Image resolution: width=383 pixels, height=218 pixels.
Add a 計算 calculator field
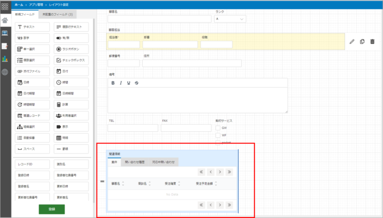coord(71,104)
